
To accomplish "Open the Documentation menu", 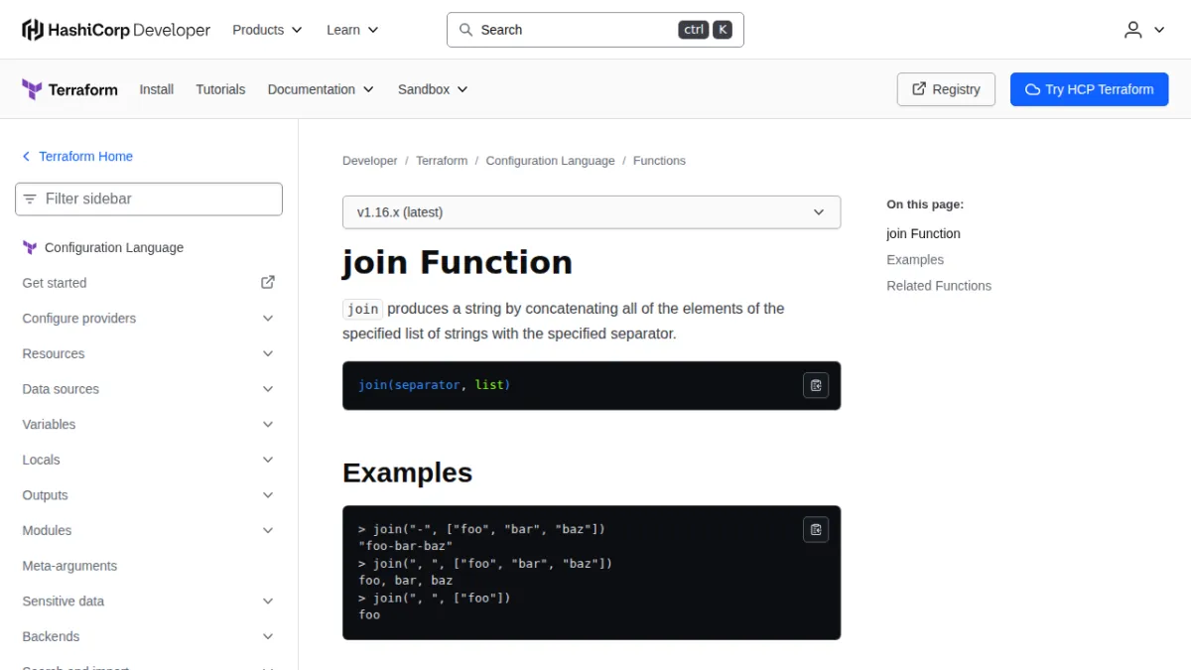I will pos(321,89).
